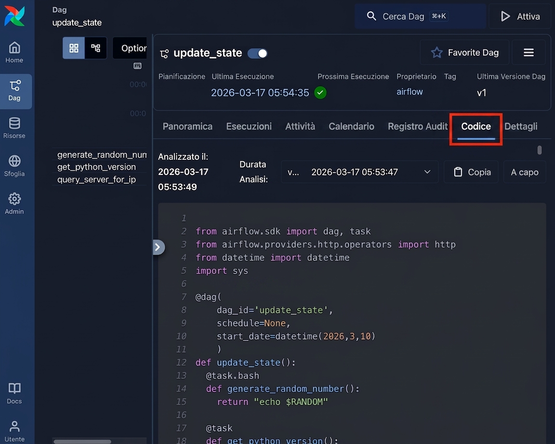The image size is (555, 444).
Task: Switch to Registro Audit tab
Action: coord(418,126)
